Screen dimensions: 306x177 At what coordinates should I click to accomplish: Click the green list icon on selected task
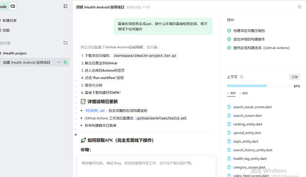tap(66, 62)
